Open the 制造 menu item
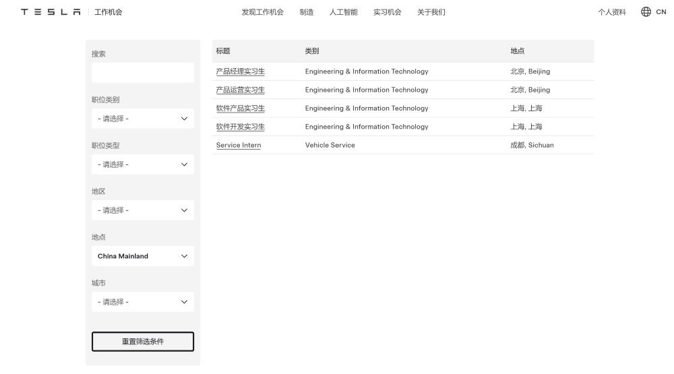674x374 pixels. (x=307, y=12)
